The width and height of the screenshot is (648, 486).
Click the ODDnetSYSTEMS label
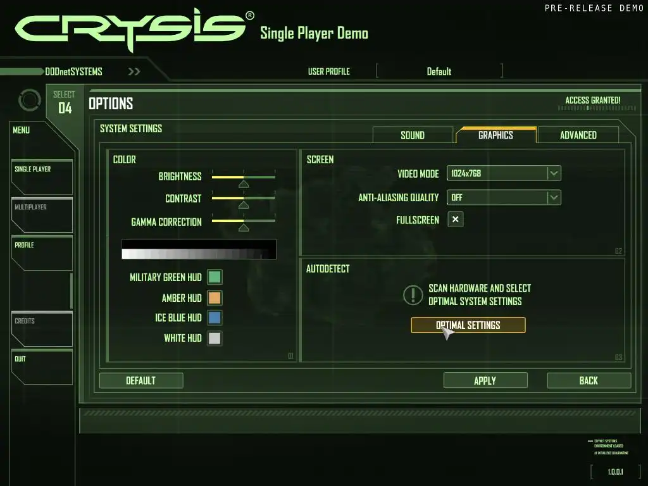pyautogui.click(x=73, y=72)
